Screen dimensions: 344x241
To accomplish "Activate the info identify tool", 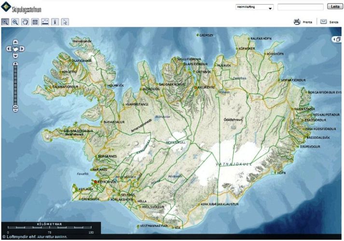I will 55,22.
